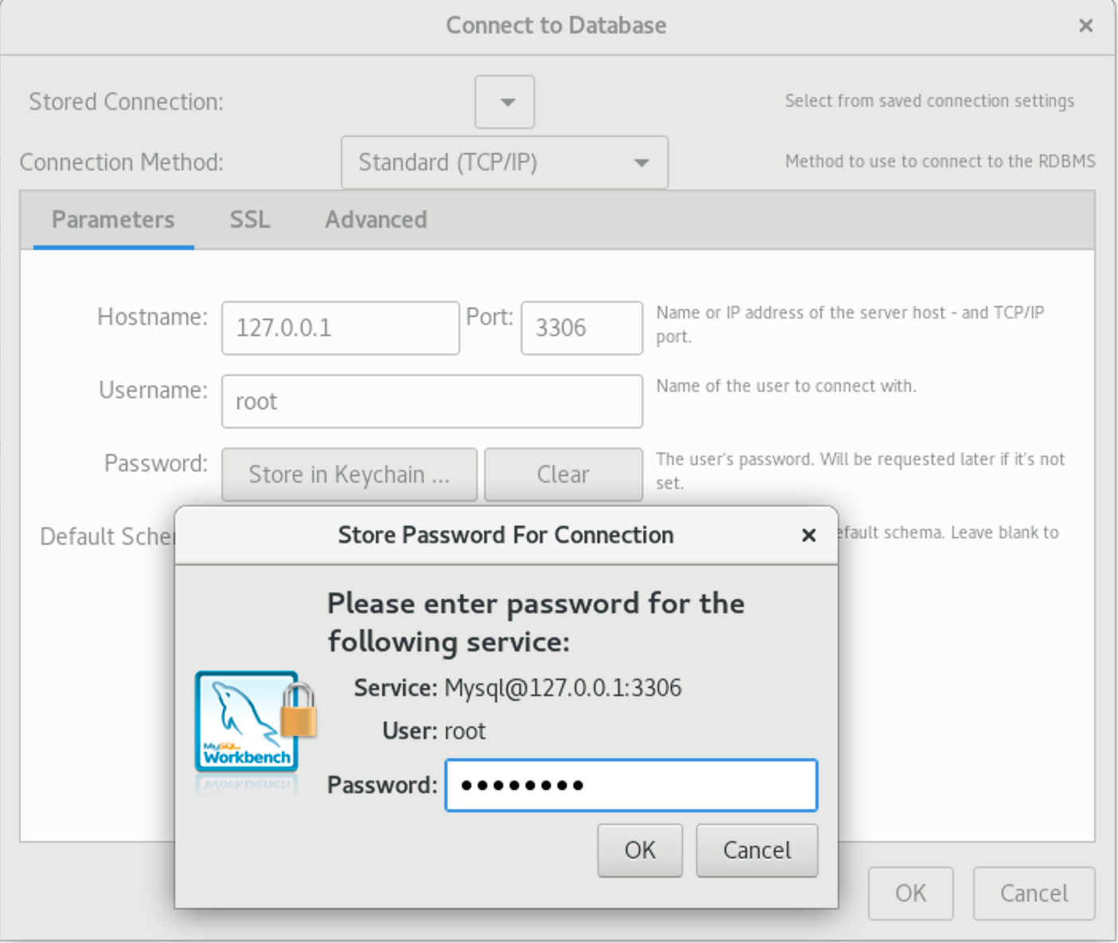
Task: Open the Stored Connection dropdown
Action: pos(505,102)
